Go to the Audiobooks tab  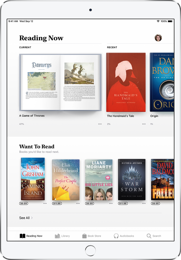124,236
